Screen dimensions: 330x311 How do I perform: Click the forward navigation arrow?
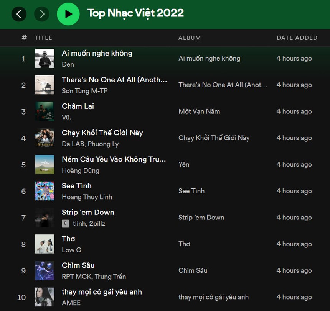[42, 14]
